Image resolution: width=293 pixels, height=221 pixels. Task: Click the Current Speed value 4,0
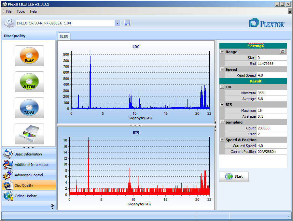pos(272,146)
